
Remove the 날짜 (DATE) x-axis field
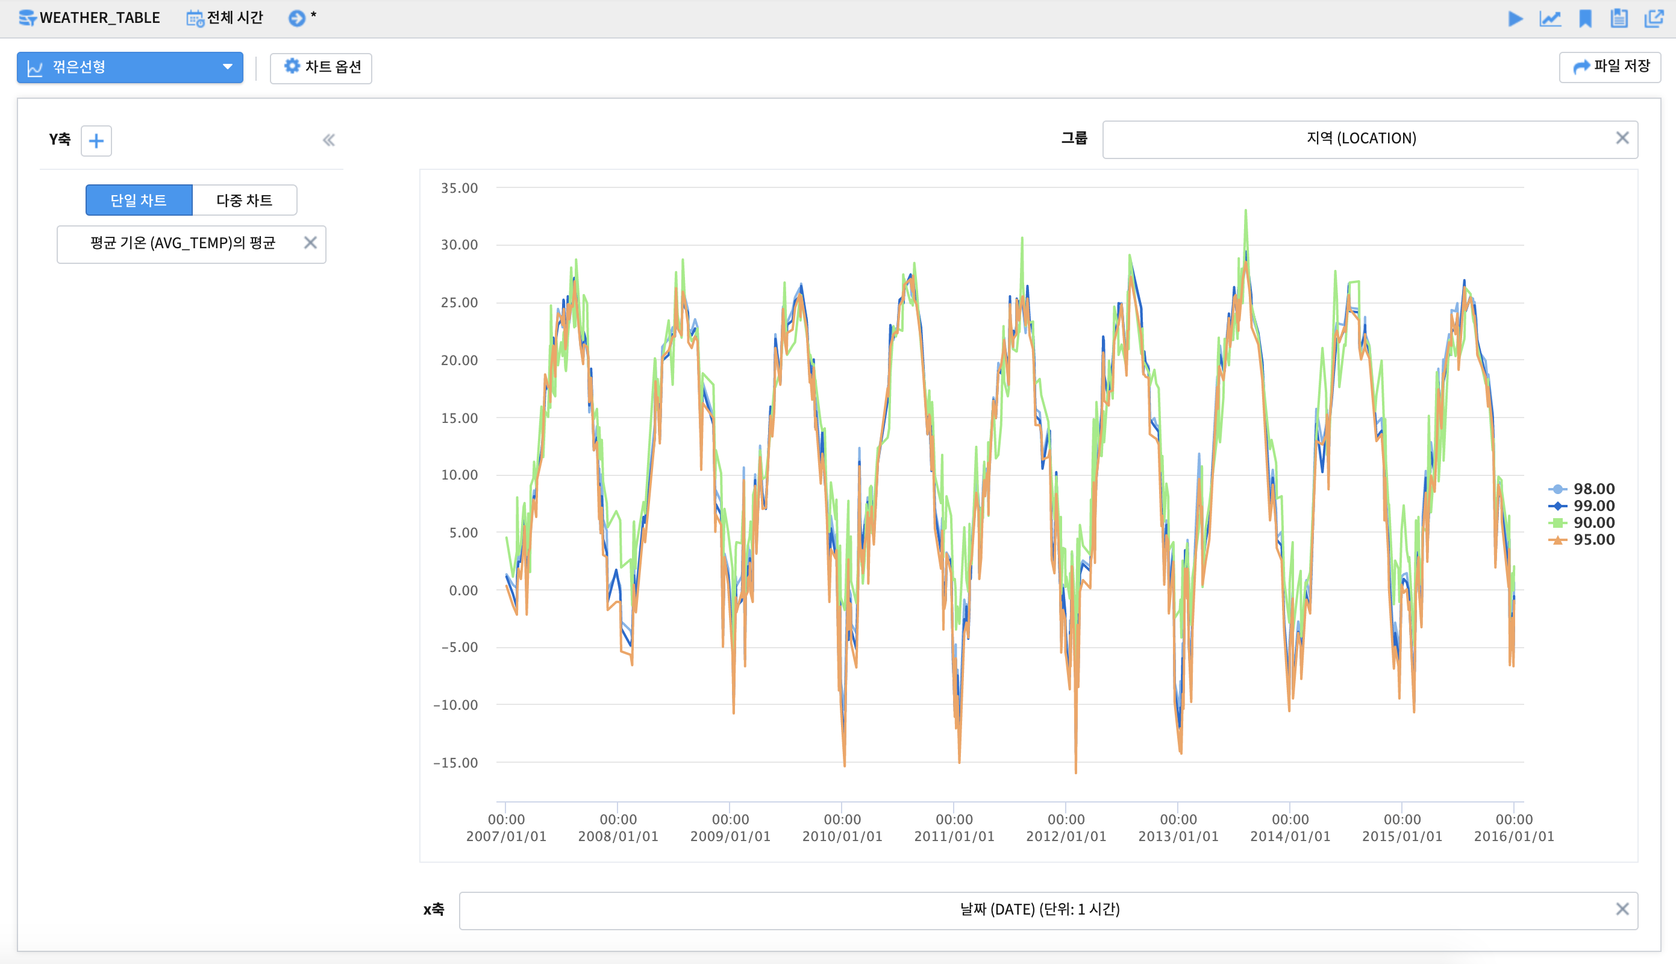coord(1622,909)
